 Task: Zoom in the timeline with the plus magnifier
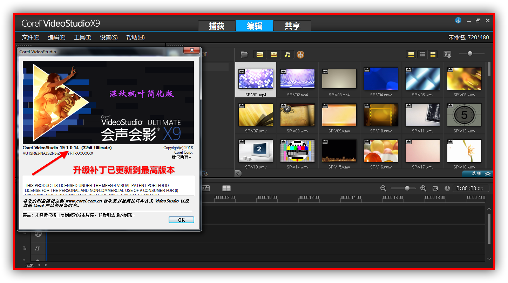[423, 188]
